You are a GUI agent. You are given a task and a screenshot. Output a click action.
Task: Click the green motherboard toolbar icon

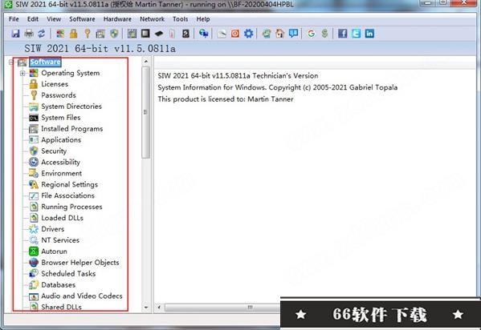132,34
